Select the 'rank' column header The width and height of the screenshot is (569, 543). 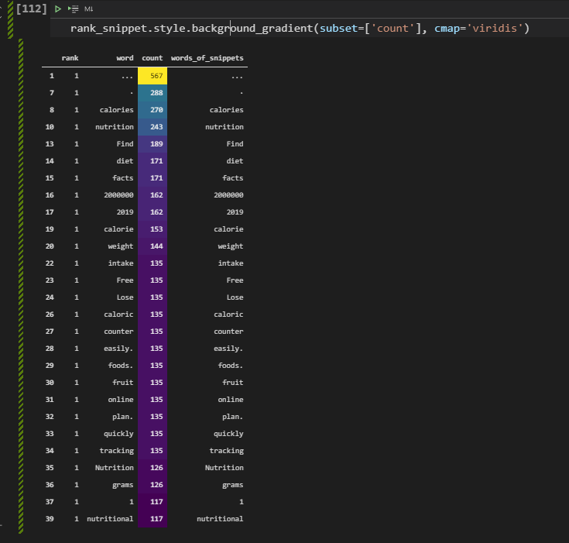pos(70,58)
